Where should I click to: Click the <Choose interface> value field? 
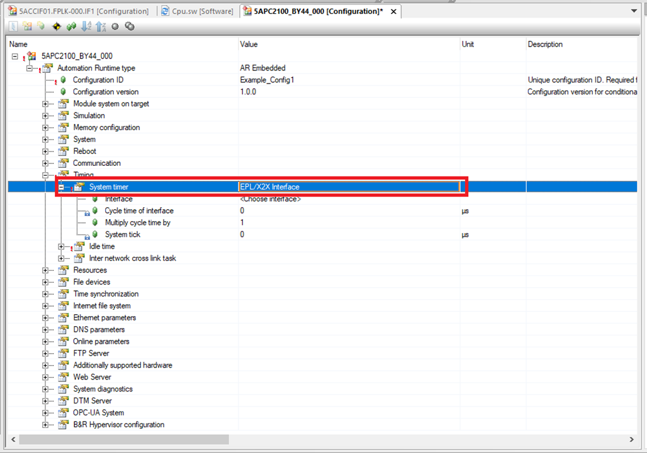(271, 199)
